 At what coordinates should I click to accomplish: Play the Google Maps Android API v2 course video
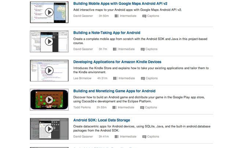(x=49, y=12)
